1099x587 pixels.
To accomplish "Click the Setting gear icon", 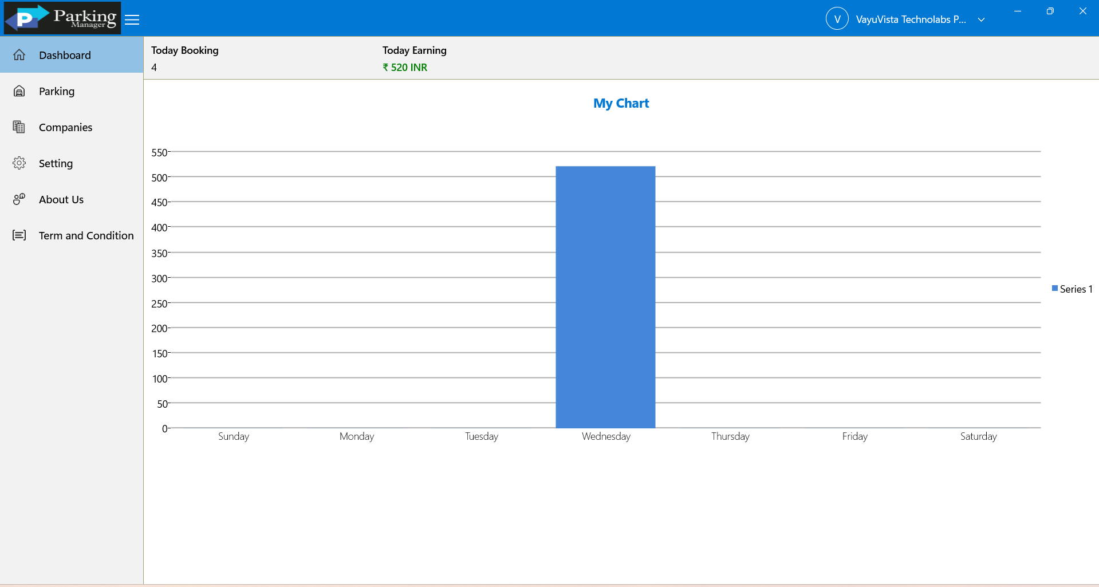I will 19,163.
